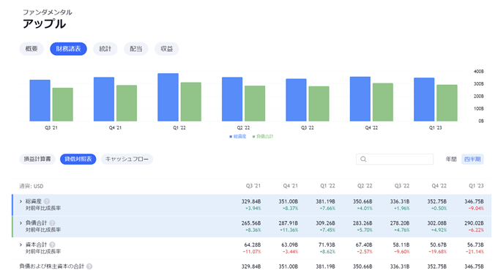Click equity value 64.28B

coord(253,244)
